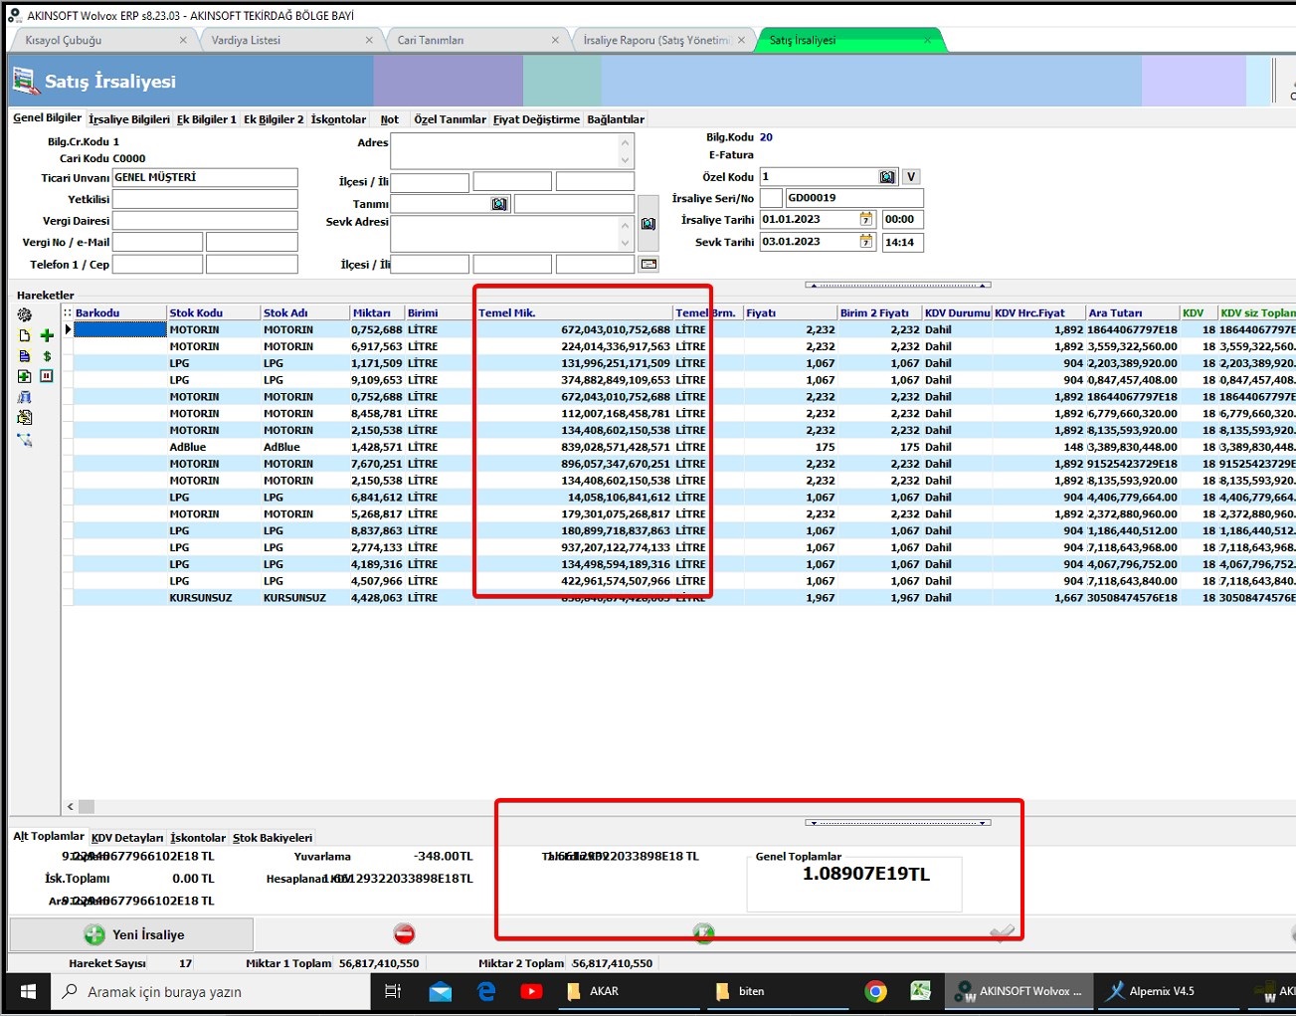Click the green dollar sign price icon
Image resolution: width=1296 pixels, height=1016 pixels.
47,356
